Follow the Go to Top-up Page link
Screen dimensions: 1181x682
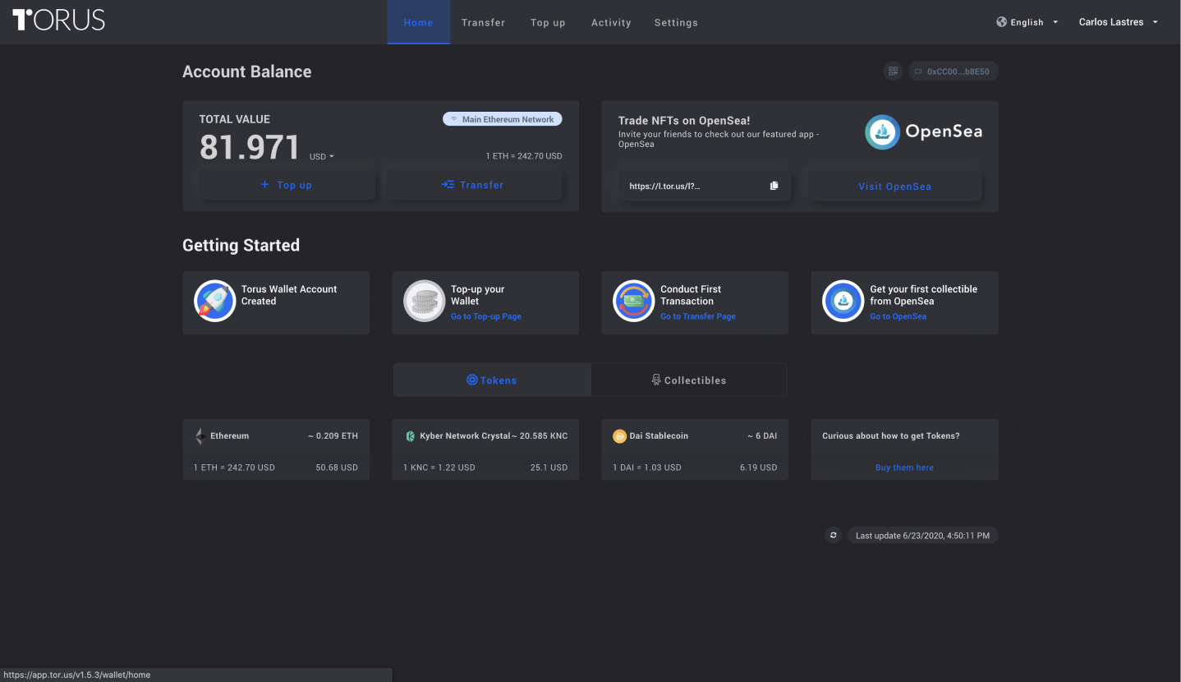pyautogui.click(x=486, y=316)
